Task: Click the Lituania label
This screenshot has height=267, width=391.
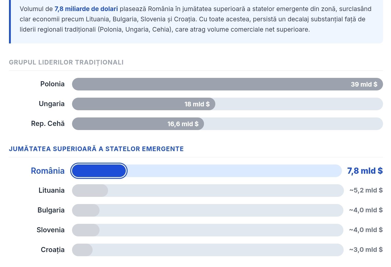Action: [51, 190]
